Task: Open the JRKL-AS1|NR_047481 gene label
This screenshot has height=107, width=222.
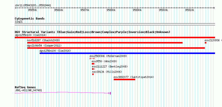Action: pos(28,90)
